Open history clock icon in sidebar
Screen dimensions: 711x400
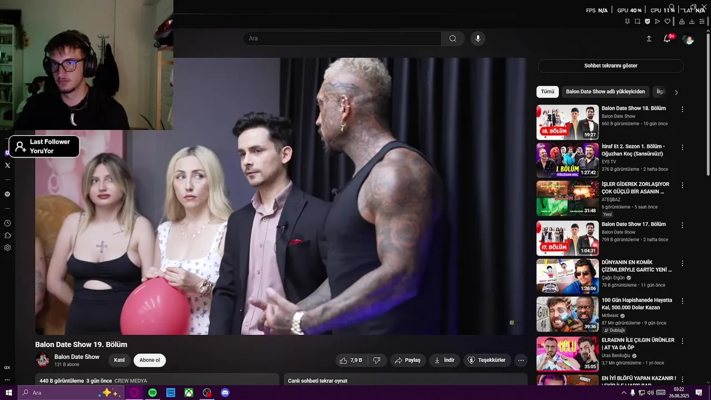7,223
